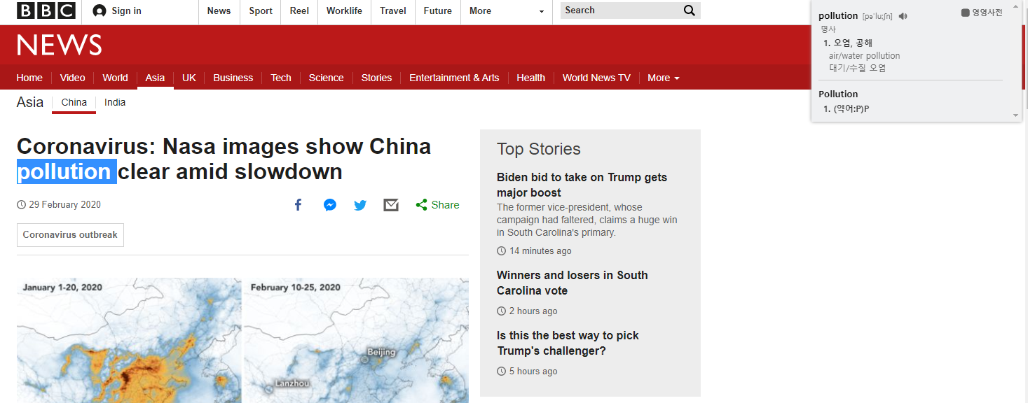This screenshot has width=1028, height=403.
Task: Click inside the Search input field
Action: pos(620,10)
